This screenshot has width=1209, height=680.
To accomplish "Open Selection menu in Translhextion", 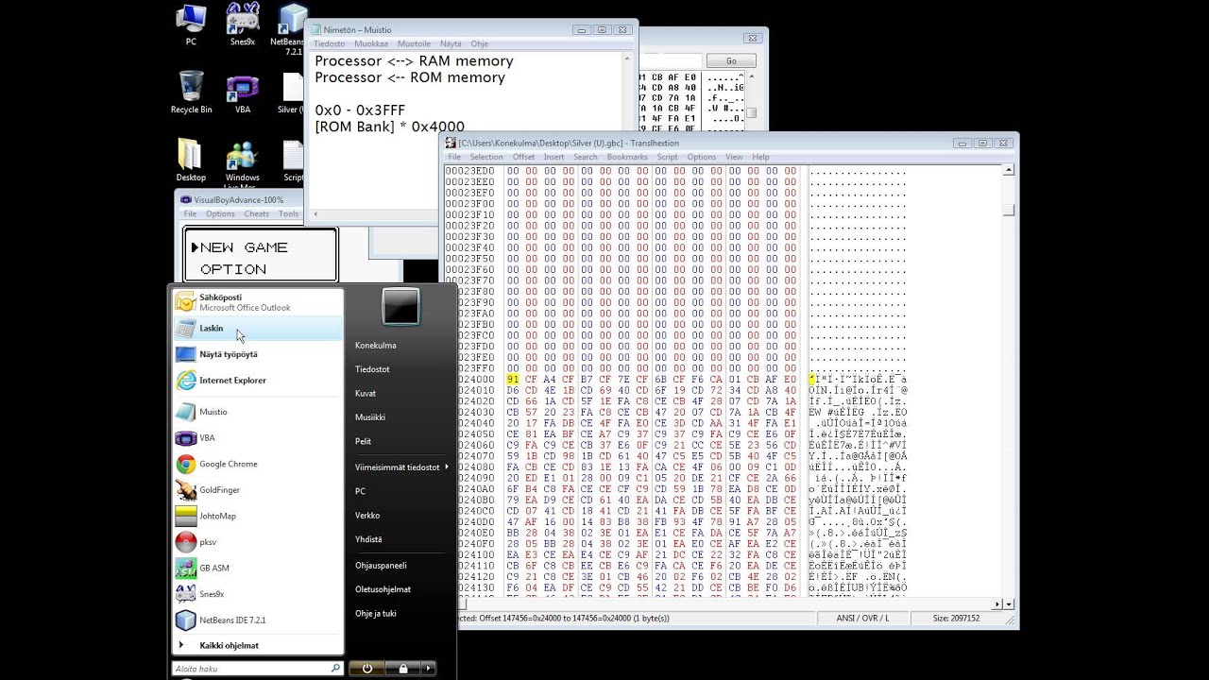I will (x=486, y=157).
